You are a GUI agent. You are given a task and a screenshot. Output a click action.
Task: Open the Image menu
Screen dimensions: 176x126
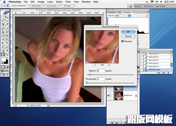click(x=41, y=2)
